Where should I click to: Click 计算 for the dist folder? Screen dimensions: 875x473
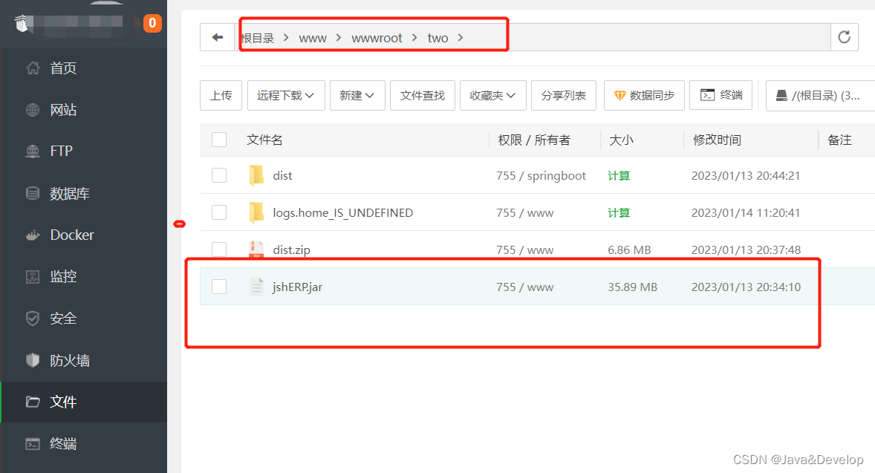tap(619, 176)
